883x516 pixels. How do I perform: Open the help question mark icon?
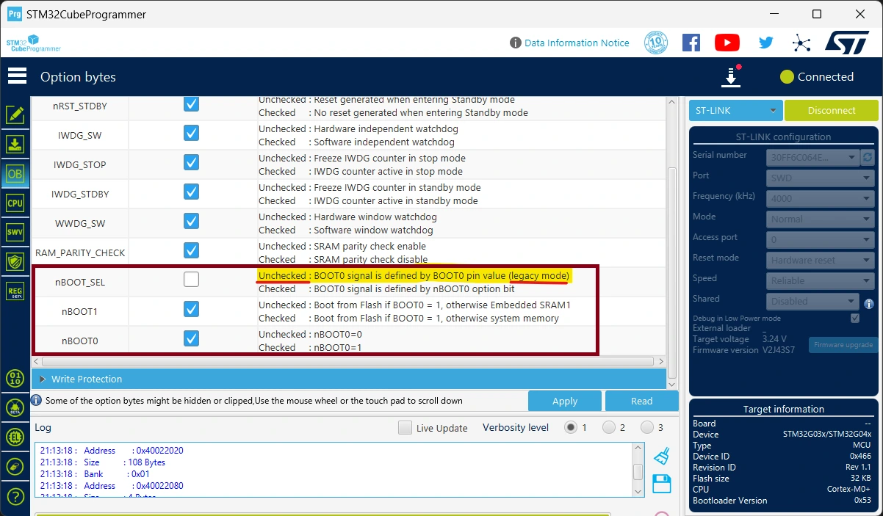coord(15,496)
